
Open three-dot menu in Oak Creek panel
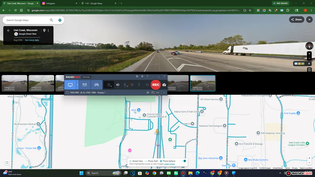point(48,30)
